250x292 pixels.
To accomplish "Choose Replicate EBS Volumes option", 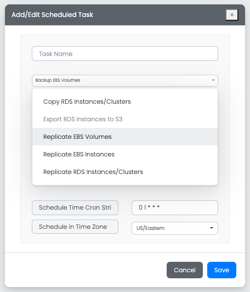I will tap(125, 137).
